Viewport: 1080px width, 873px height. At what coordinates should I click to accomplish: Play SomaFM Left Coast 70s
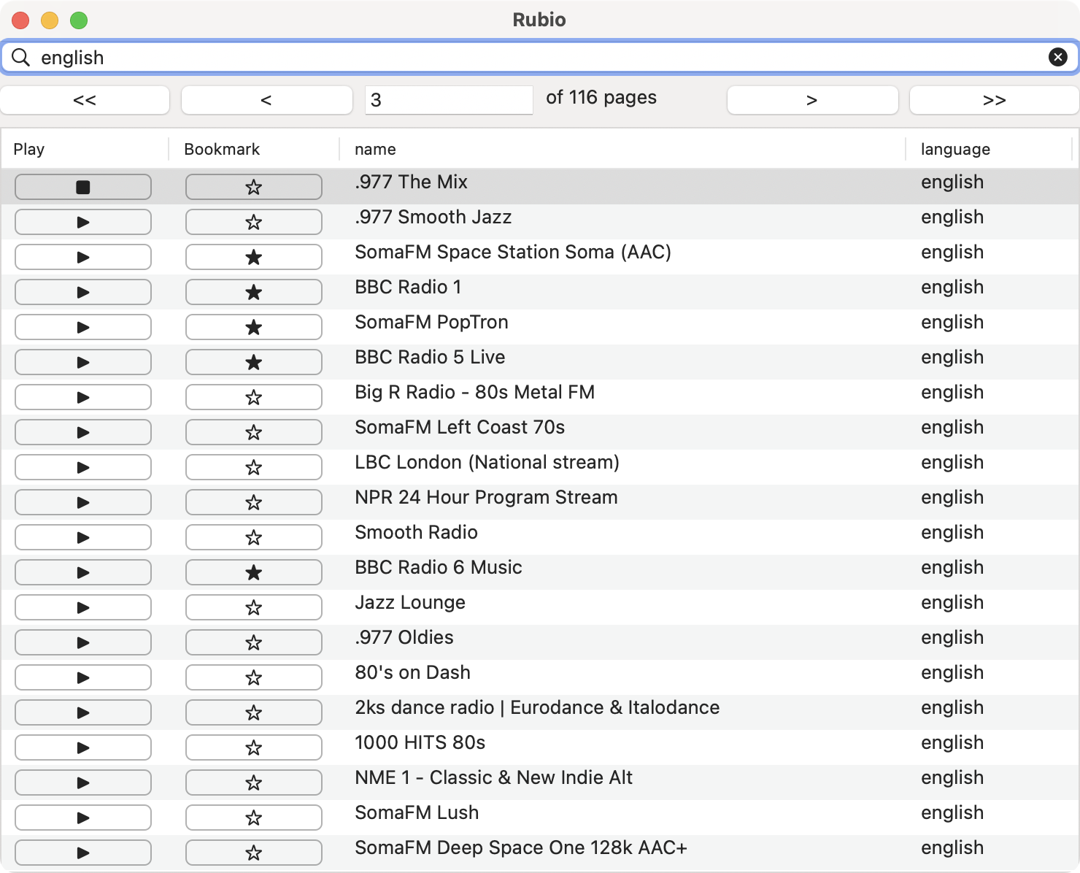83,432
